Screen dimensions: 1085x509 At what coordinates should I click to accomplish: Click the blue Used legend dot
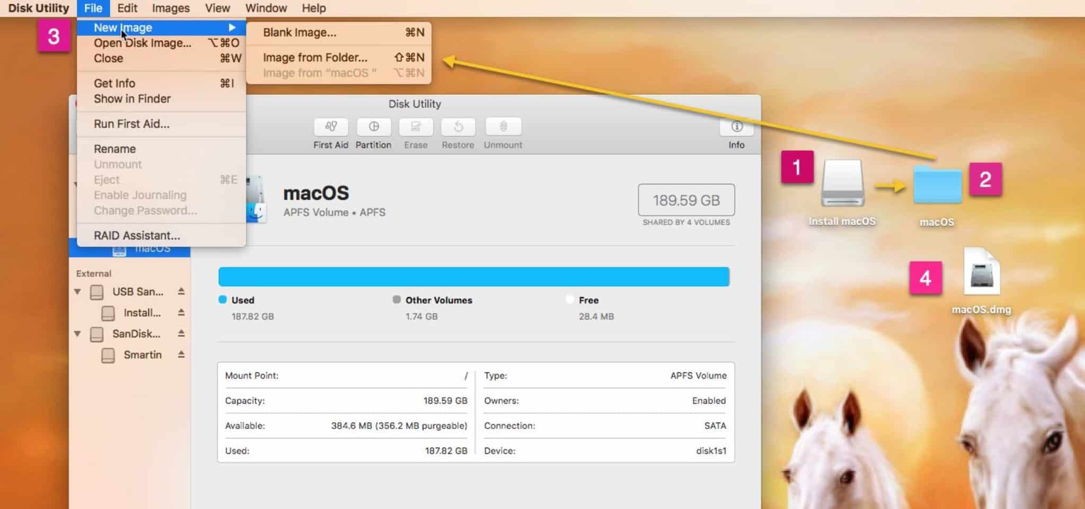tap(223, 299)
